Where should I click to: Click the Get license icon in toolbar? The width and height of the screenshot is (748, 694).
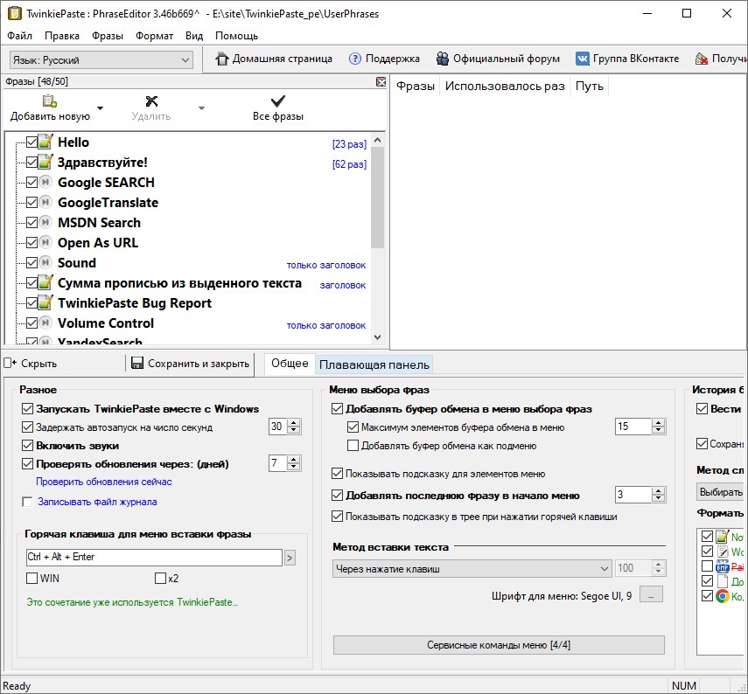(702, 59)
